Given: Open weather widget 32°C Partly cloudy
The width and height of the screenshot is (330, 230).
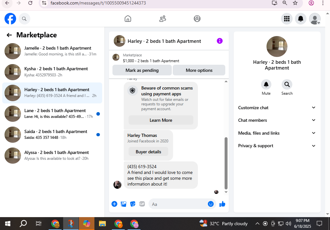Looking at the screenshot, I should click(224, 224).
